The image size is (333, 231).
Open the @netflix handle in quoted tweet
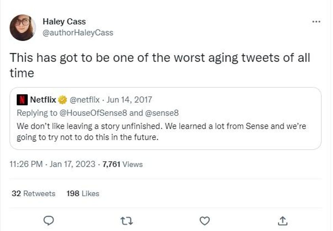click(x=85, y=100)
